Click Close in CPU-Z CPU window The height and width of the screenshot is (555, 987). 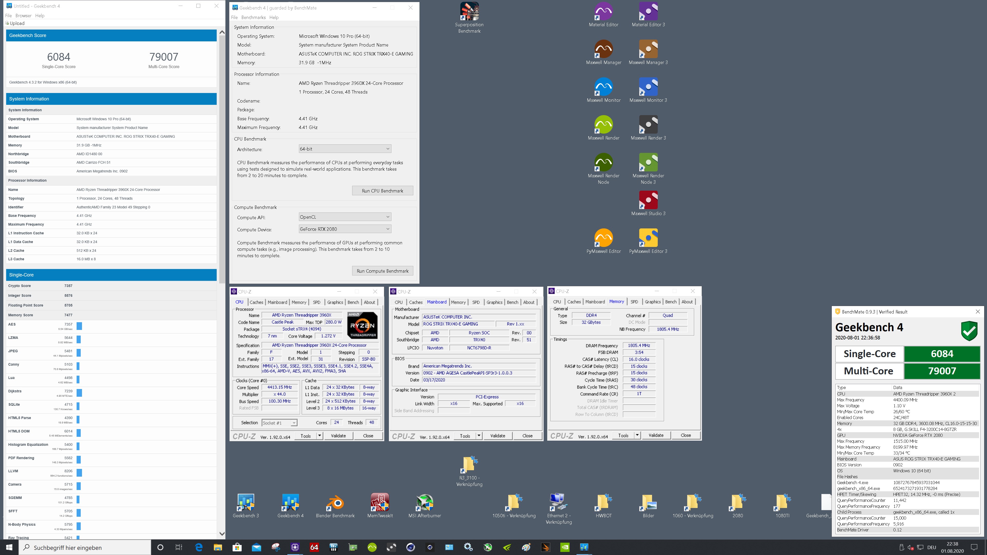(x=368, y=436)
